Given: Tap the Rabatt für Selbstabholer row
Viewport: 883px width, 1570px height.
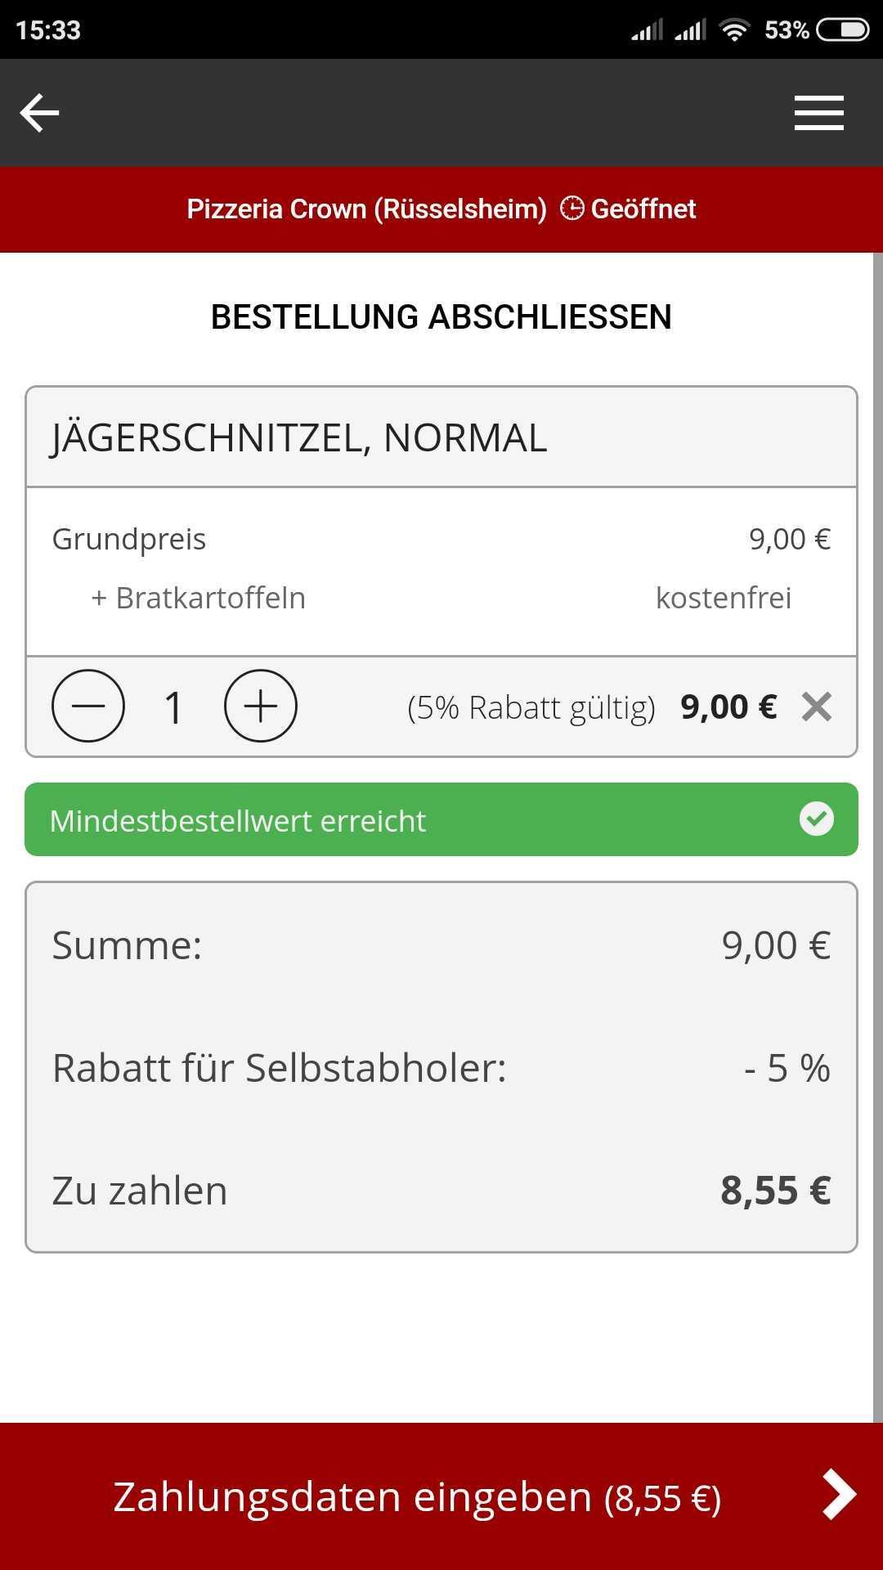Looking at the screenshot, I should point(441,1067).
